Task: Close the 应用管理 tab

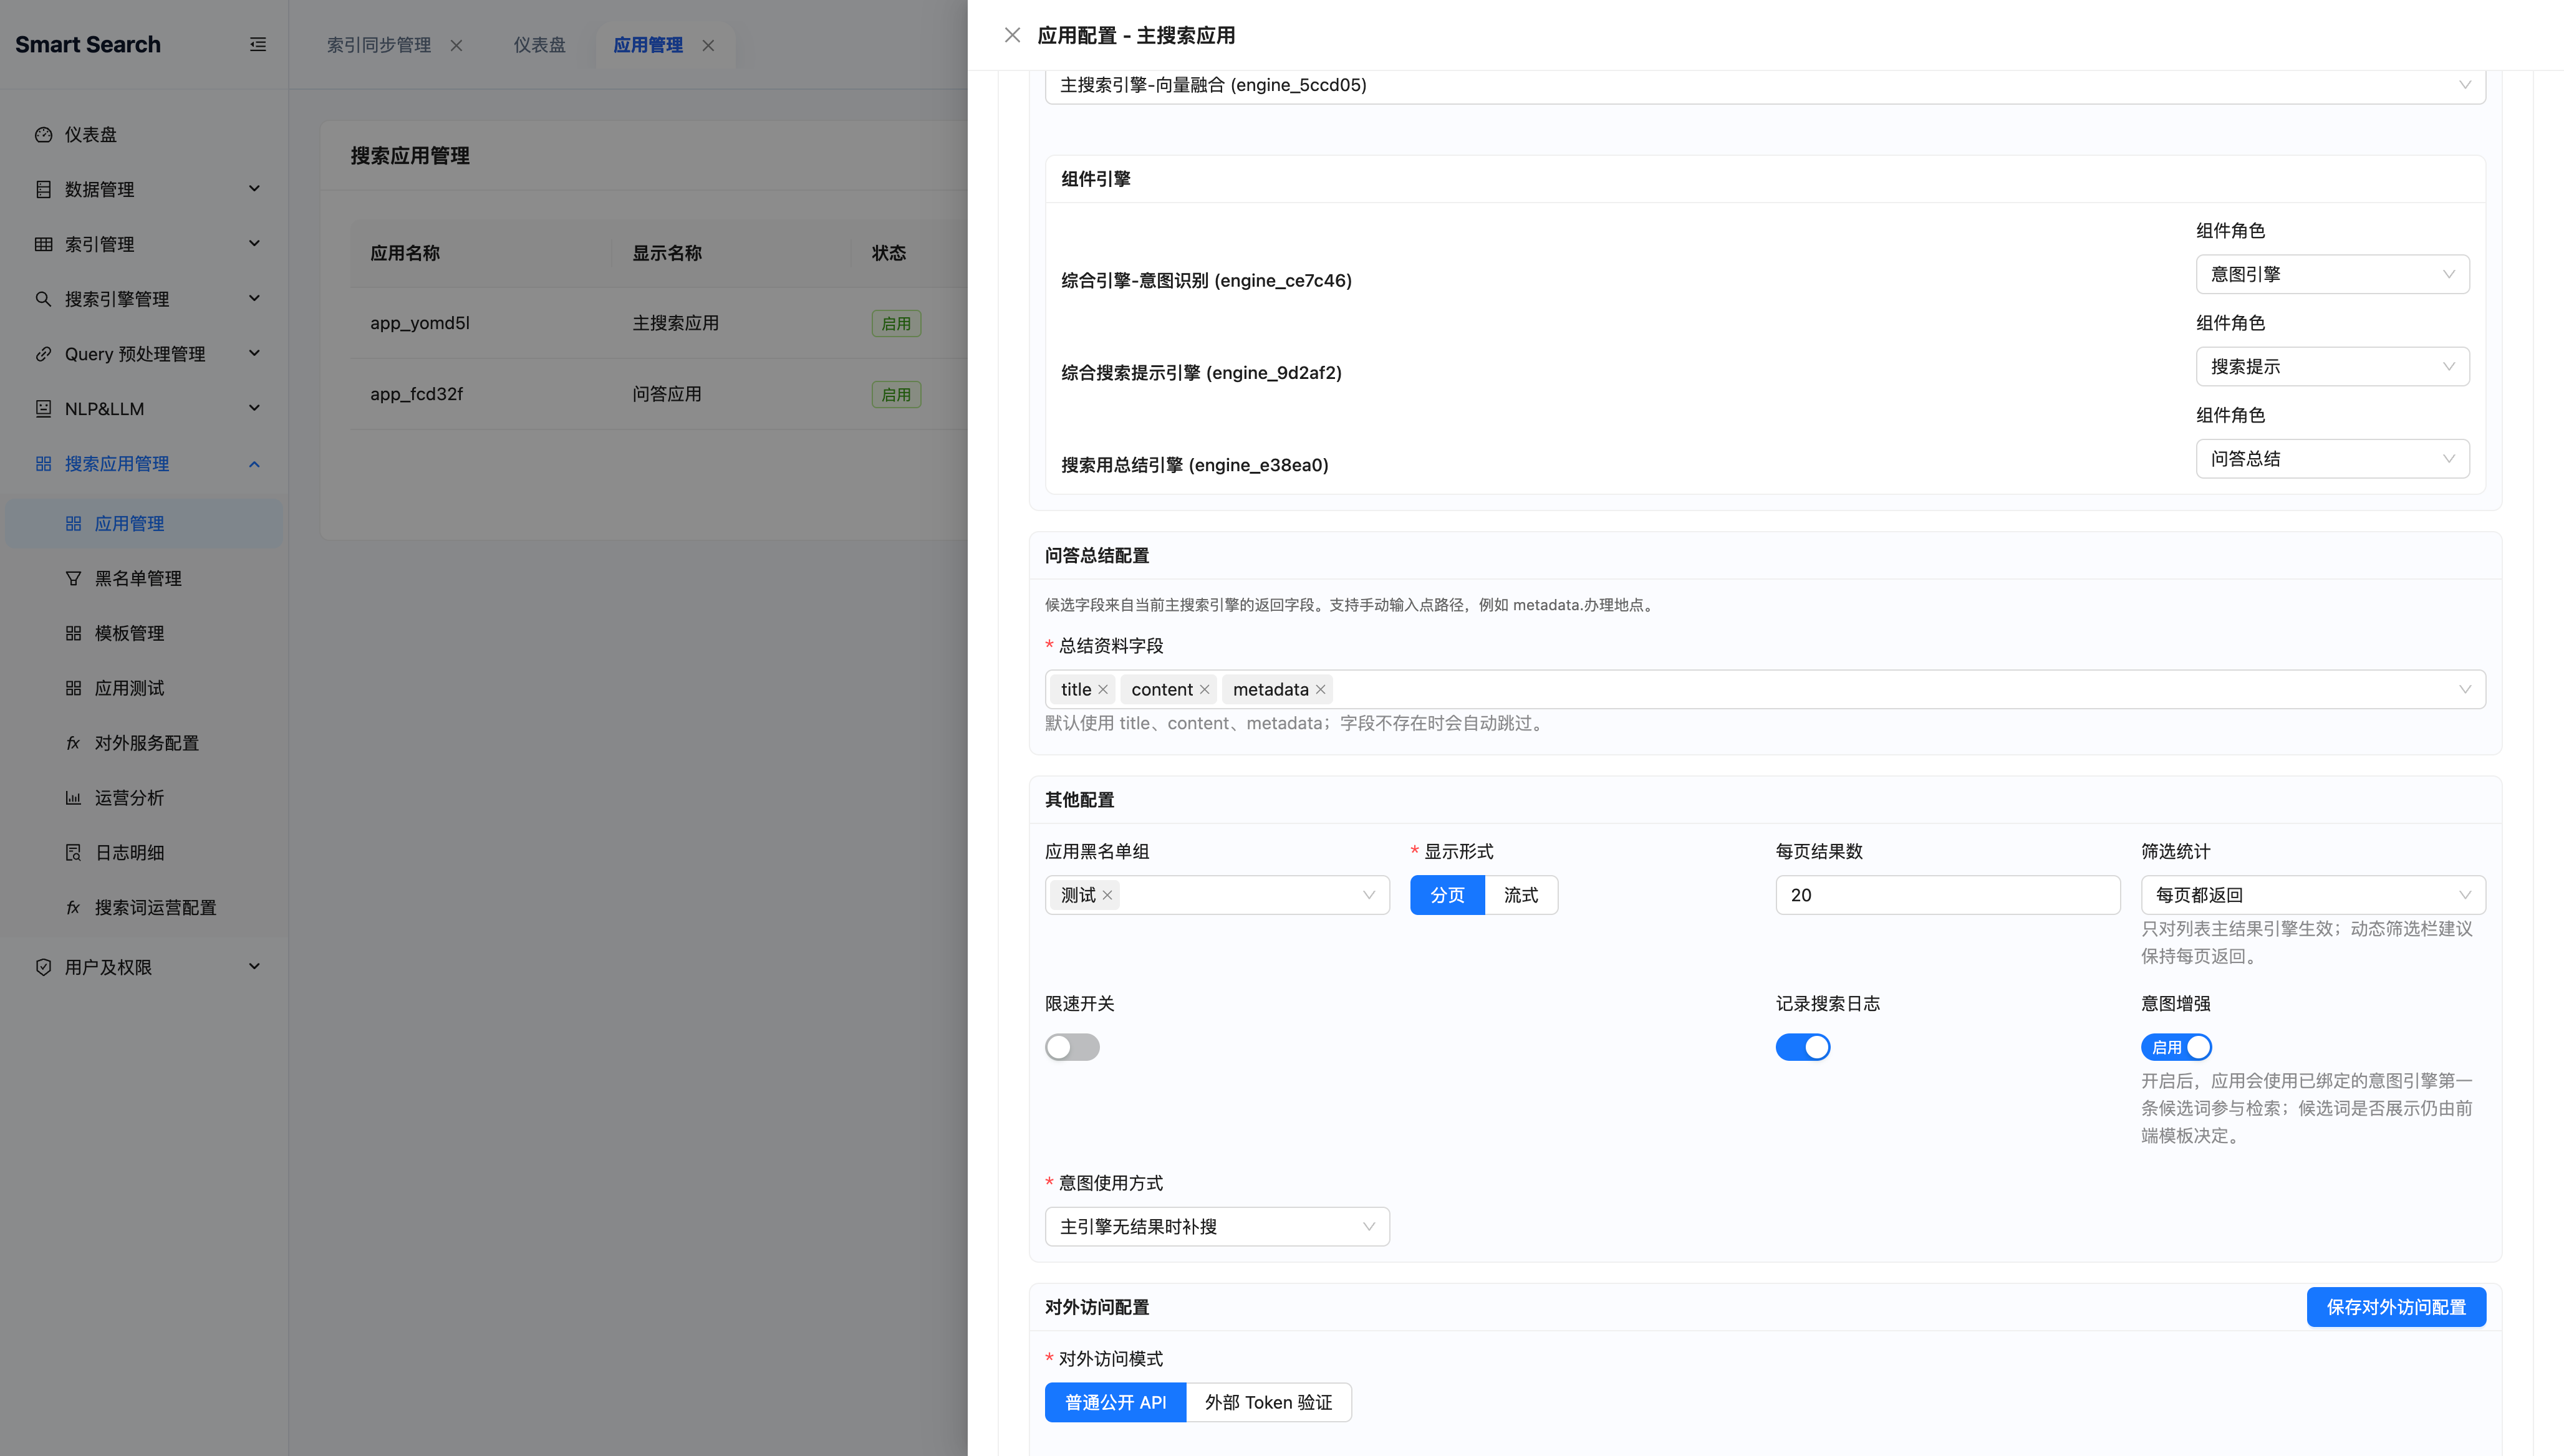Action: pyautogui.click(x=708, y=45)
